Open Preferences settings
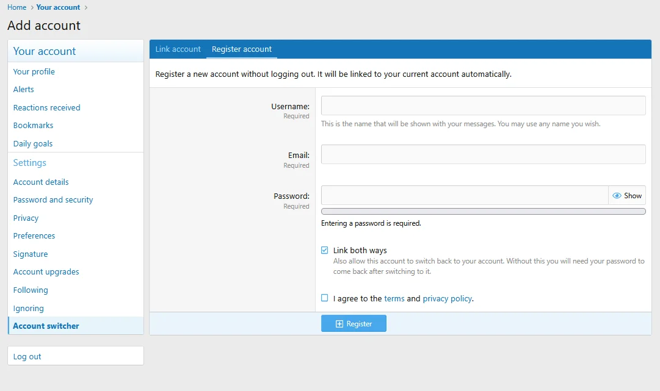Viewport: 660px width, 391px height. (x=76, y=236)
